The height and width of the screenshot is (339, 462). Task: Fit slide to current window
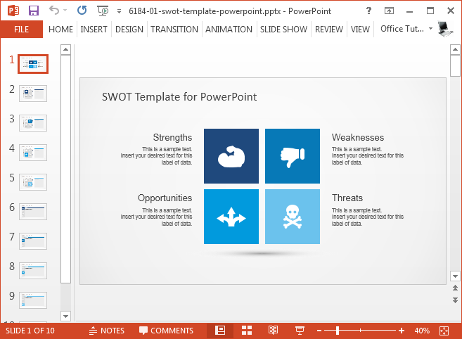coord(444,331)
